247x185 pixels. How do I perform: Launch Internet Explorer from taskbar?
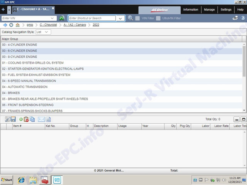coord(21,180)
